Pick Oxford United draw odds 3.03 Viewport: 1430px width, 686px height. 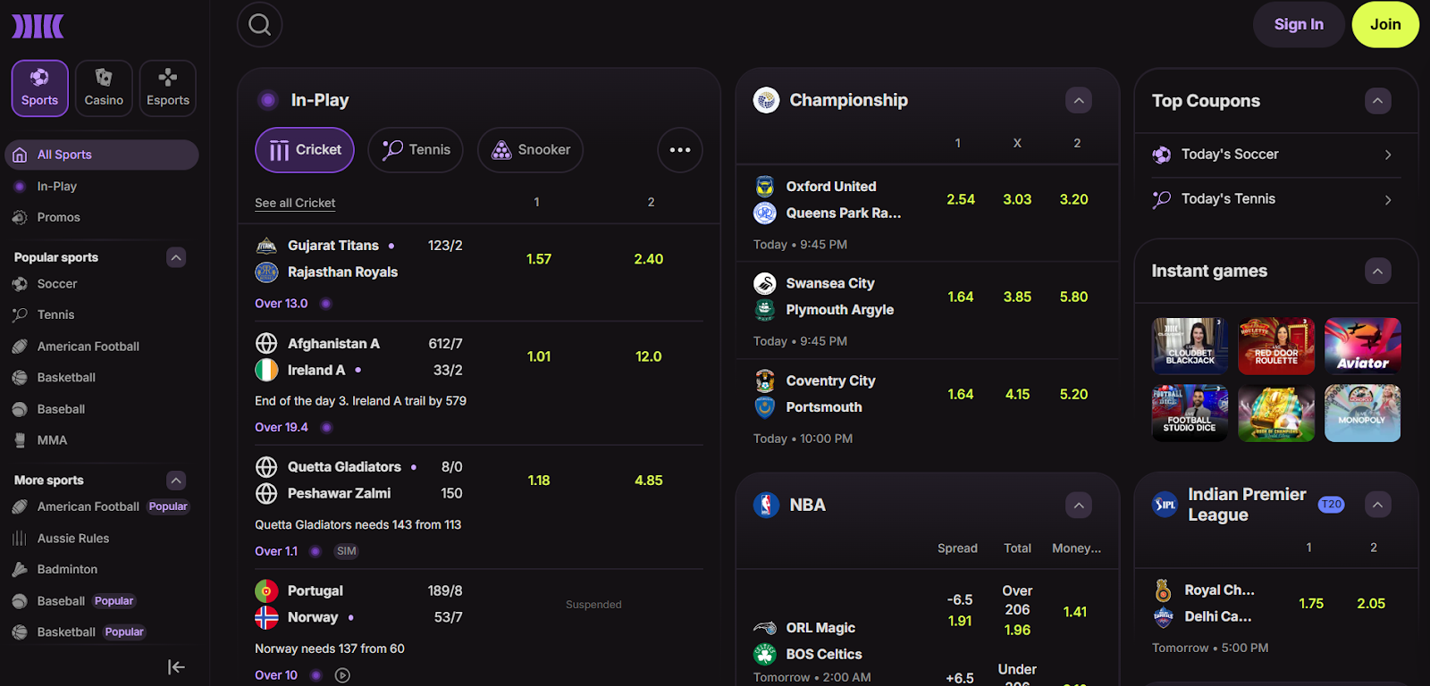coord(1017,199)
